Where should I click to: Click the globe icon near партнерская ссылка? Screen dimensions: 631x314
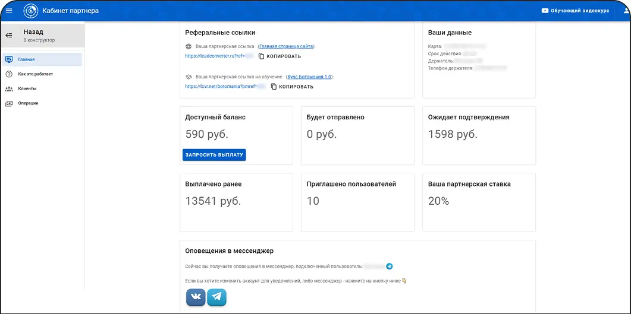pos(189,46)
